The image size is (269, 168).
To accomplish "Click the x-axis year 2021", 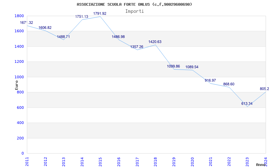I will pyautogui.click(x=210, y=162).
